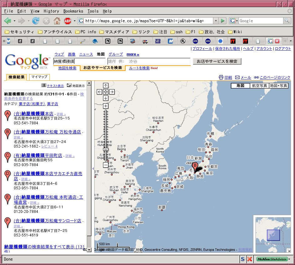Open the セキュリティ bookmarks folder
Screen dimensions: 295x265
(x=19, y=32)
